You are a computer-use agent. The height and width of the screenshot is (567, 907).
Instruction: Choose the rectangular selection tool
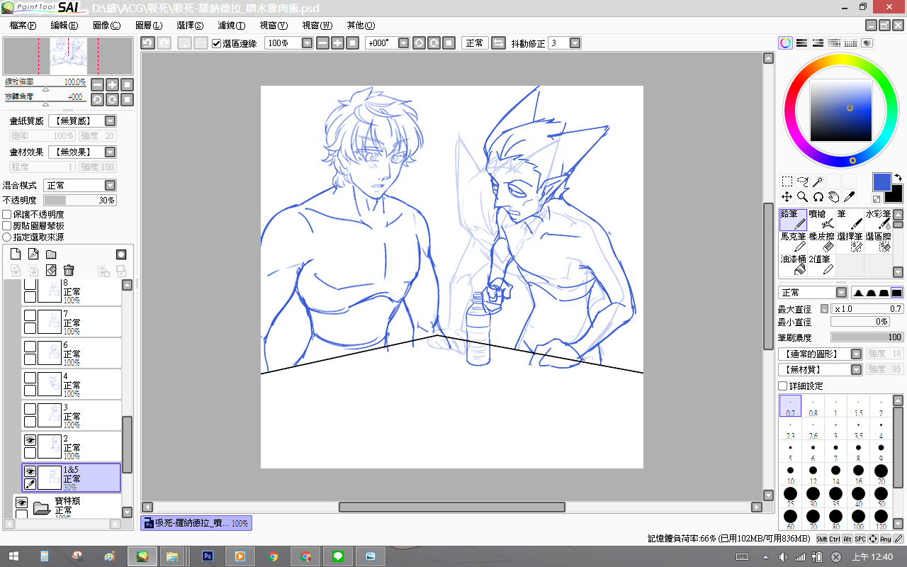(x=787, y=181)
